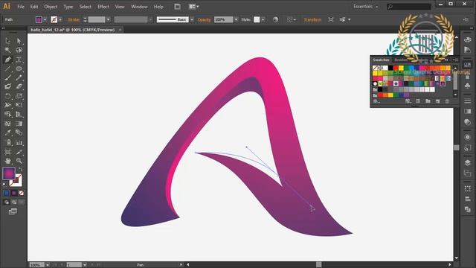Viewport: 476px width, 268px height.
Task: Set paint mode to Color
Action: (x=7, y=193)
